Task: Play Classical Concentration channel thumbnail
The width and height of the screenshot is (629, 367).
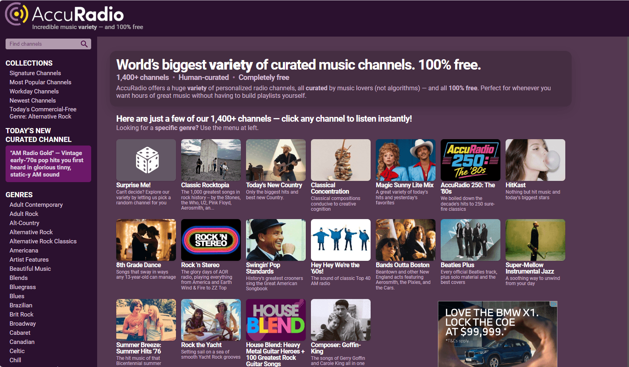Action: (341, 160)
